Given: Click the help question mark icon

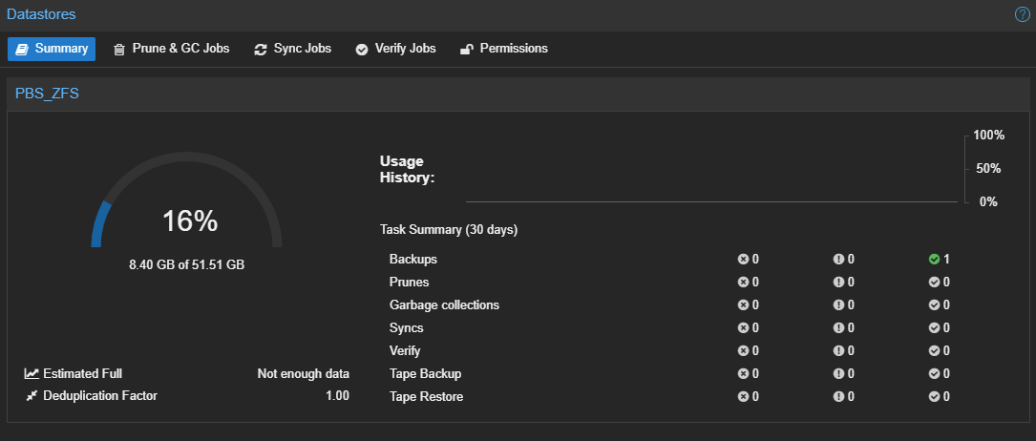Looking at the screenshot, I should tap(1022, 14).
